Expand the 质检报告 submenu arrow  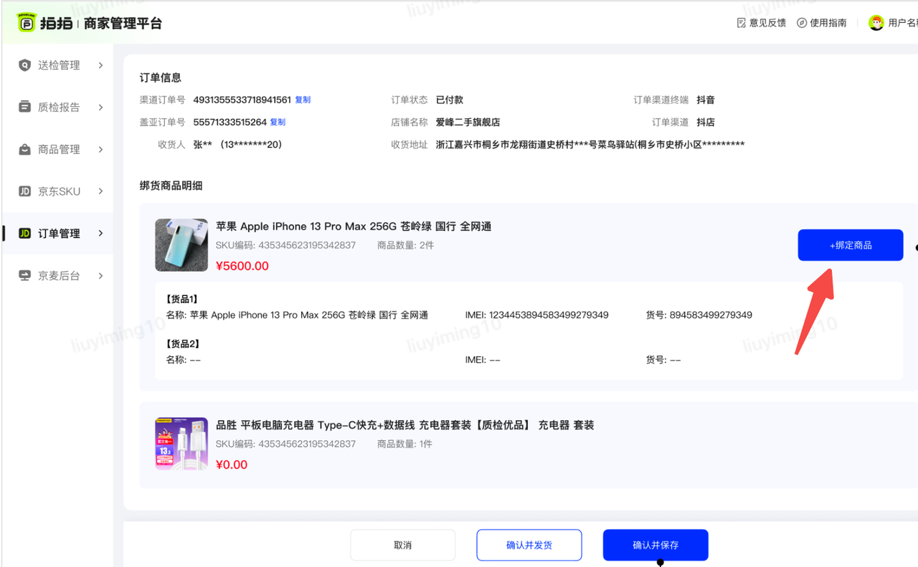click(x=100, y=108)
